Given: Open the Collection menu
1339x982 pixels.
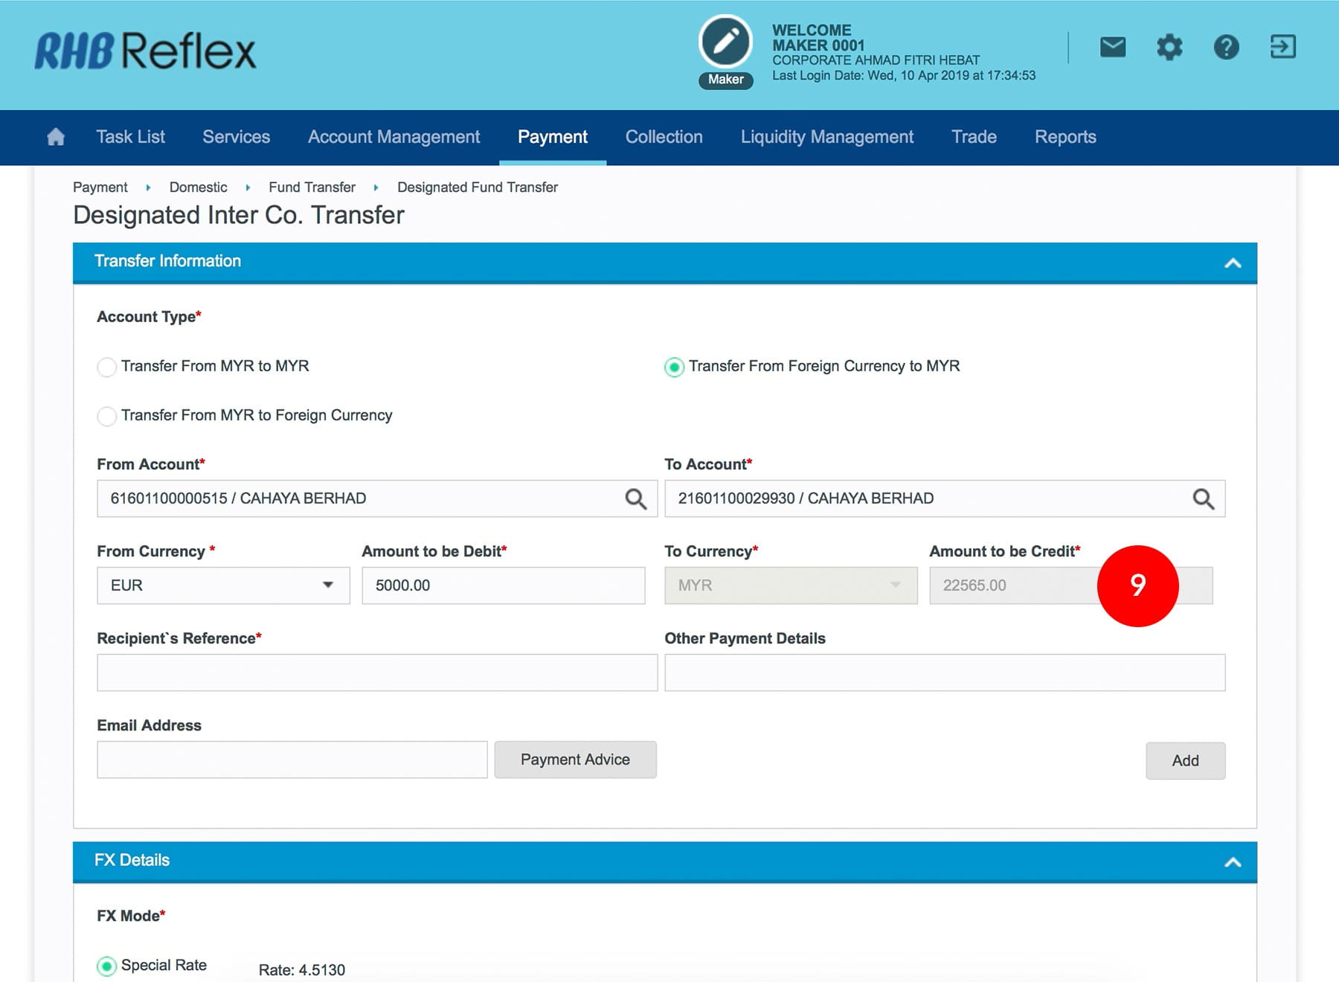Looking at the screenshot, I should pyautogui.click(x=664, y=137).
